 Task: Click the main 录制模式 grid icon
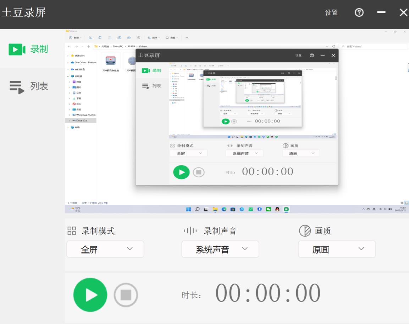pos(71,231)
